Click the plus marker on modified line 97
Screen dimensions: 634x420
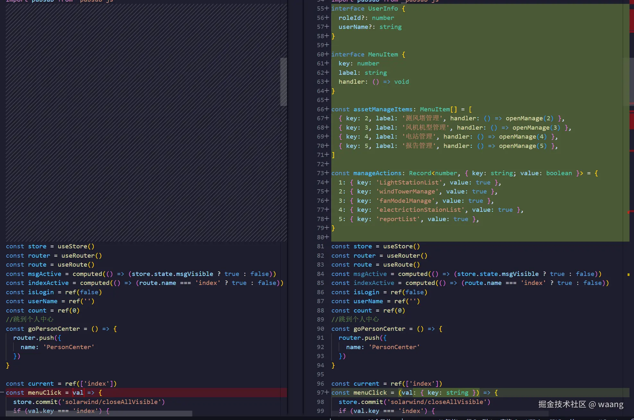[327, 392]
